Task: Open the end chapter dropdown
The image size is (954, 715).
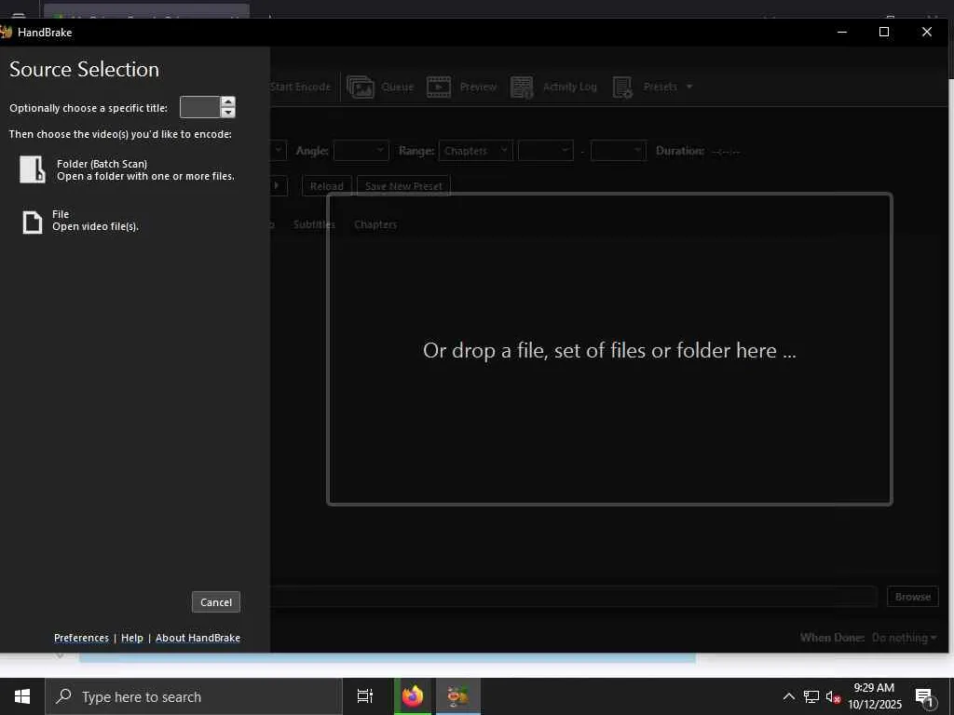Action: (619, 150)
